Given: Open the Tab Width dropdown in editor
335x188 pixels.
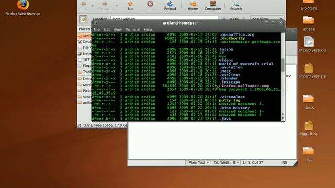Looking at the screenshot, I should 226,162.
